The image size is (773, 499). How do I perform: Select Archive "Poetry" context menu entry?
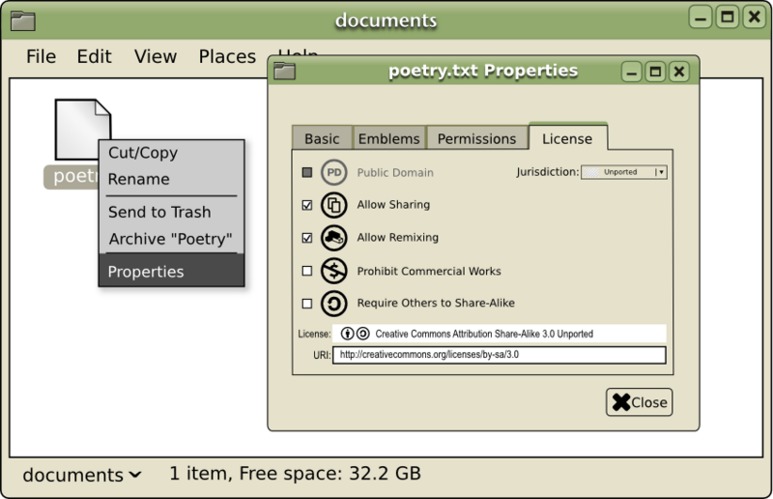[x=172, y=239]
